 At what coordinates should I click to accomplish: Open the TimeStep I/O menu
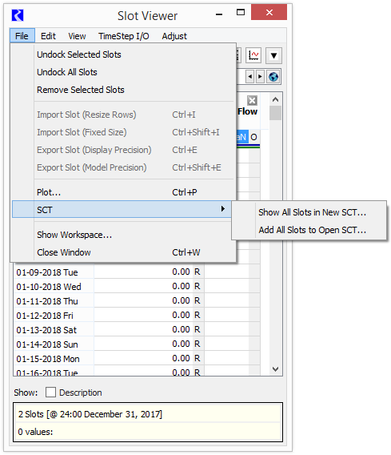[124, 36]
